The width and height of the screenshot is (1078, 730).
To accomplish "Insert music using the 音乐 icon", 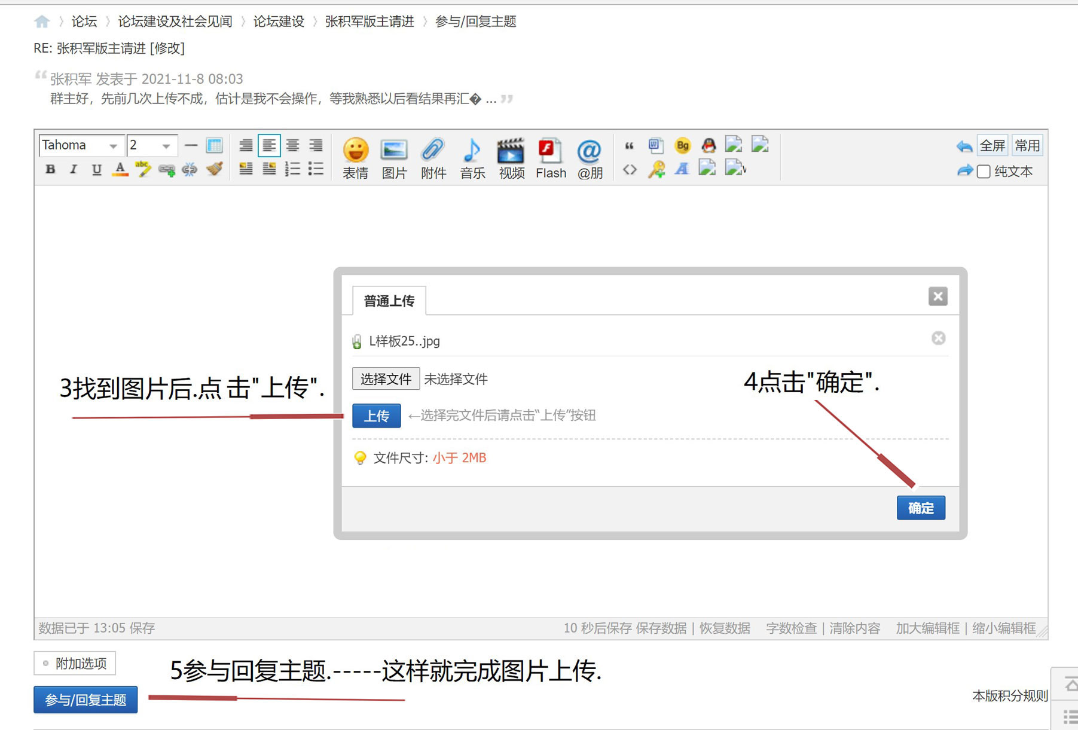I will pyautogui.click(x=472, y=157).
